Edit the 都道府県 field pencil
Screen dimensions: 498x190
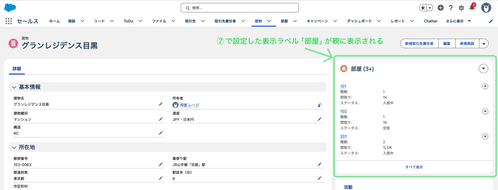tap(161, 178)
